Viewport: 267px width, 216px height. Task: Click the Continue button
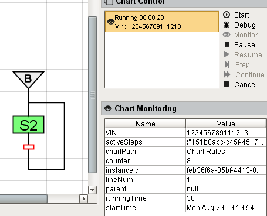[244, 74]
